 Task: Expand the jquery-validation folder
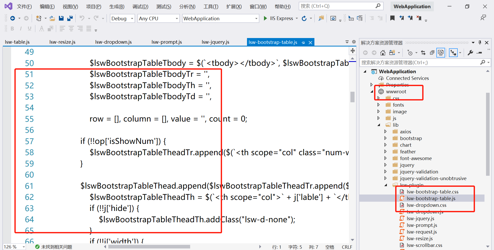[x=385, y=172]
